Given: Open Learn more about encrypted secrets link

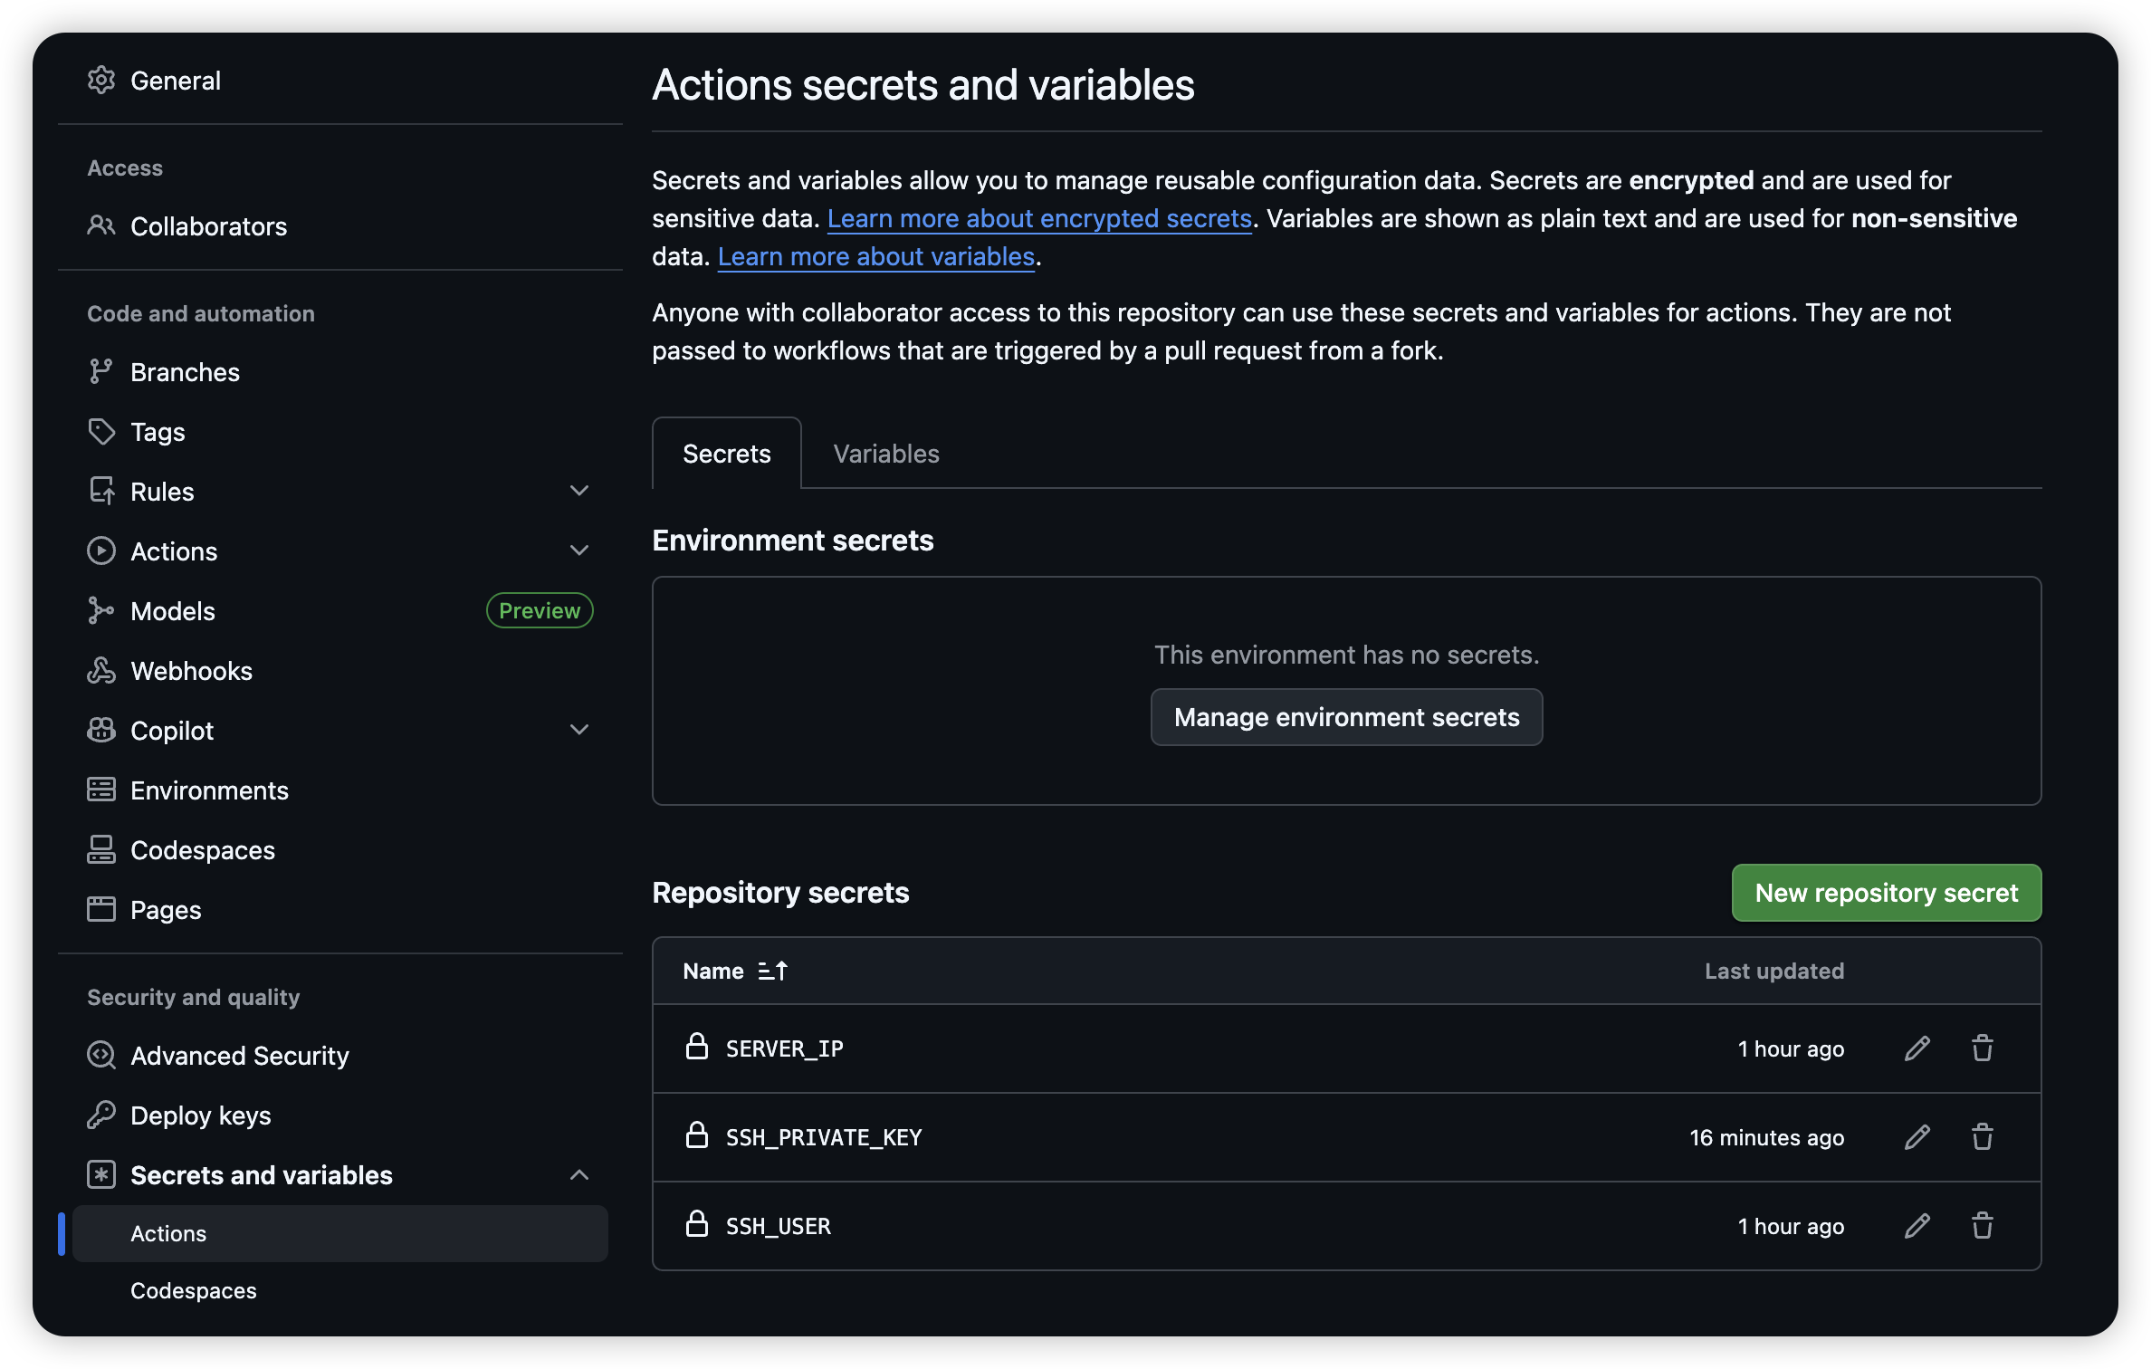Looking at the screenshot, I should [x=1039, y=218].
